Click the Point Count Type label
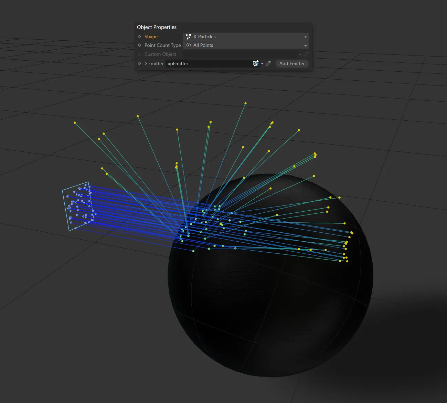Screen dimensions: 447x403 tap(162, 45)
